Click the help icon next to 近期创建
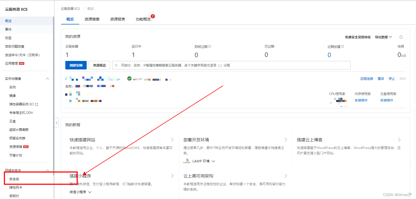The width and height of the screenshot is (416, 199). 342,47
